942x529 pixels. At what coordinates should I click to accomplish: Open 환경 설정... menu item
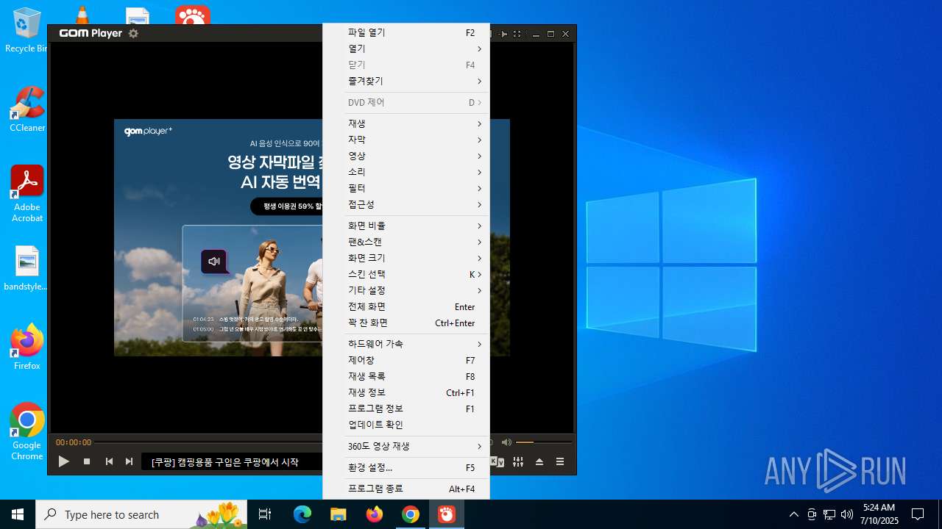406,467
